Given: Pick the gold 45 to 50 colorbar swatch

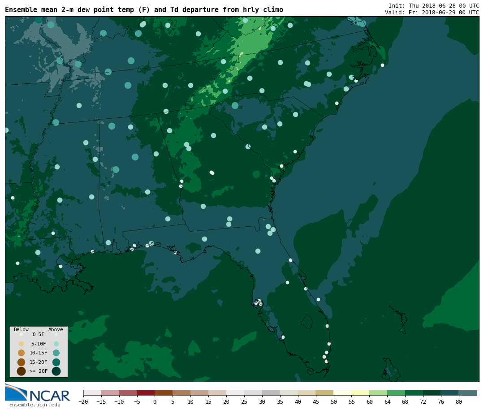Looking at the screenshot, I should click(x=325, y=393).
